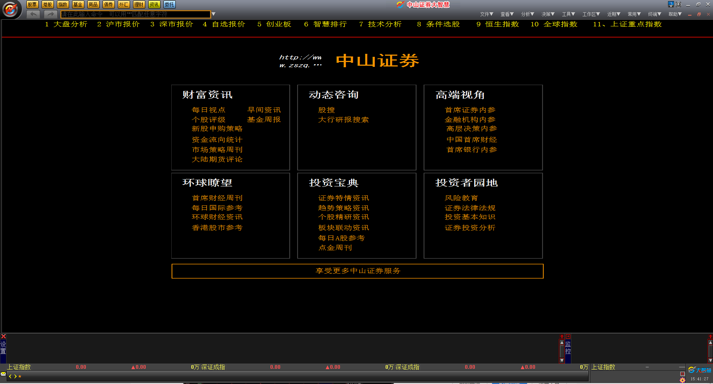This screenshot has width=713, height=384.
Task: Open the 指数 toolbar button
Action: coord(63,4)
